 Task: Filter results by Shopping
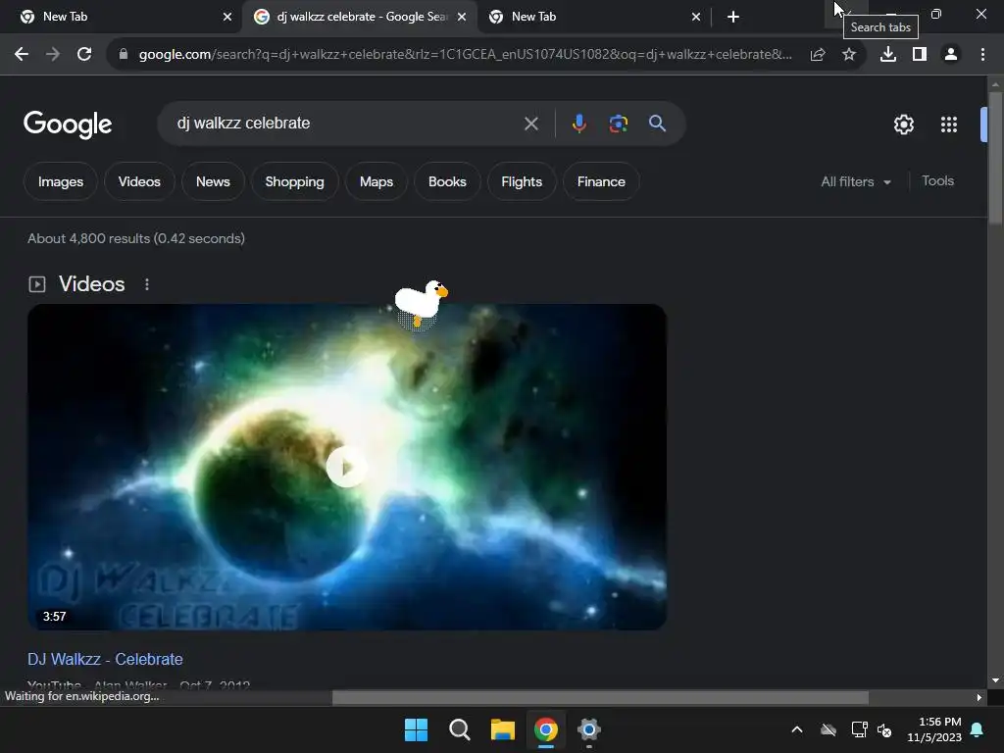pyautogui.click(x=294, y=181)
